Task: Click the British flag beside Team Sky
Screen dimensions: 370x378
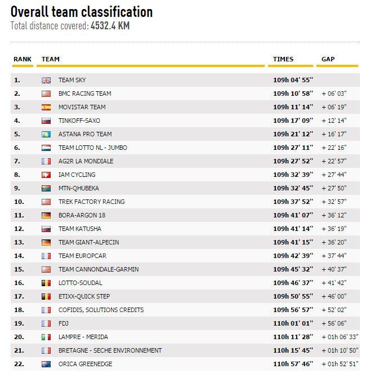Action: (46, 81)
